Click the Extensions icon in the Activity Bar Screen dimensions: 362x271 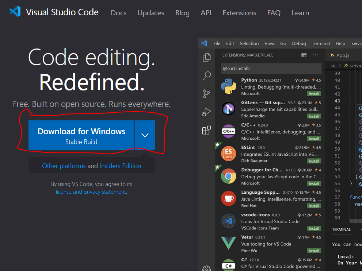click(206, 130)
